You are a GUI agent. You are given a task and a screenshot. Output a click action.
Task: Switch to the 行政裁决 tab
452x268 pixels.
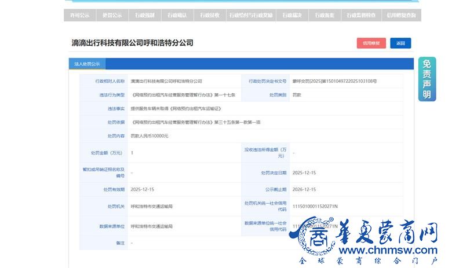(x=292, y=15)
